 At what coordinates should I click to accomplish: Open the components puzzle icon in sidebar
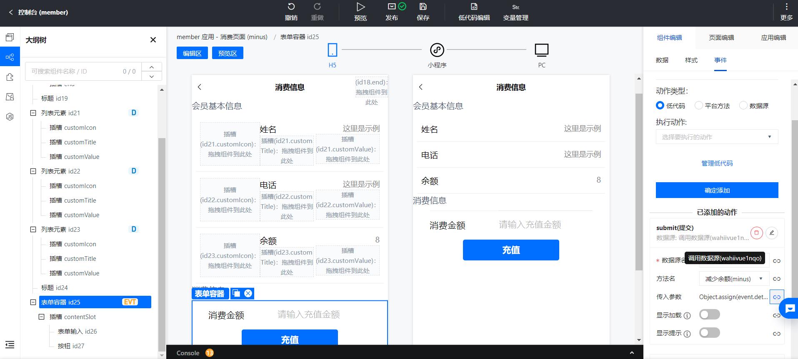pyautogui.click(x=10, y=77)
